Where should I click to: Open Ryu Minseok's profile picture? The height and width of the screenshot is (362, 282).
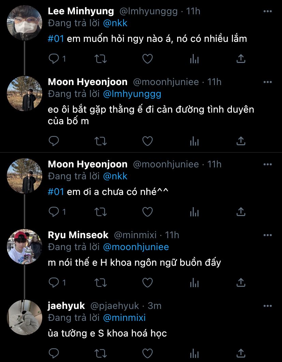(x=25, y=247)
